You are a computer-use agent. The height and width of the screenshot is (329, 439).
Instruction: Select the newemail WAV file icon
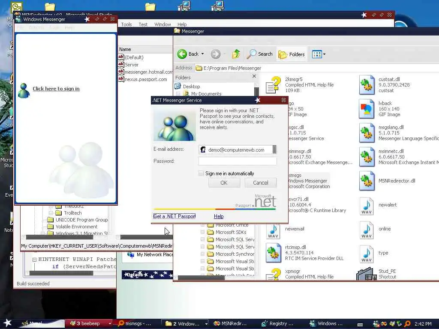[x=273, y=231]
